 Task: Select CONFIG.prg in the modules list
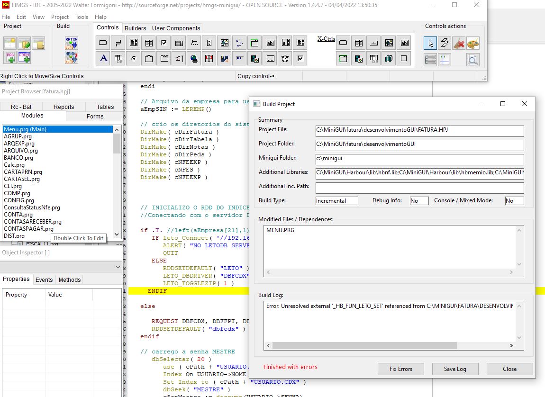pyautogui.click(x=19, y=200)
